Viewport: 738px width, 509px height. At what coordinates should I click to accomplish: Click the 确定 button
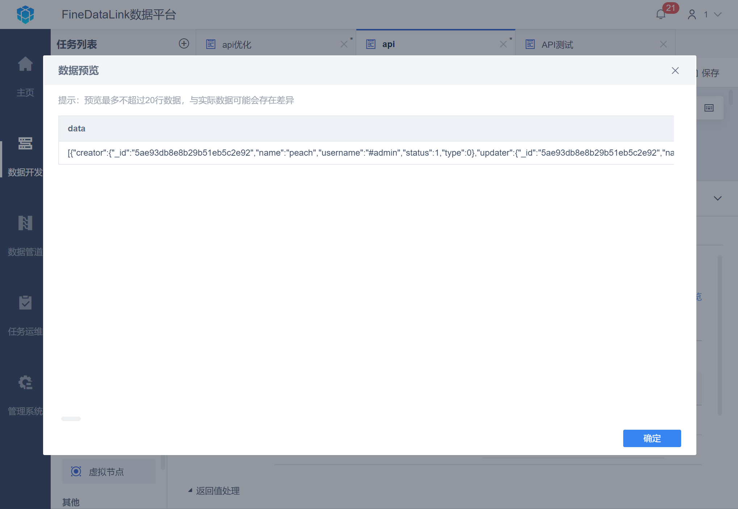(651, 438)
